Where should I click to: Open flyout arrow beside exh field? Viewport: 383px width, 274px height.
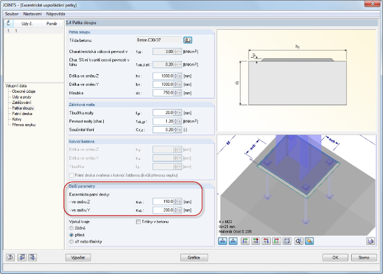[x=180, y=201]
